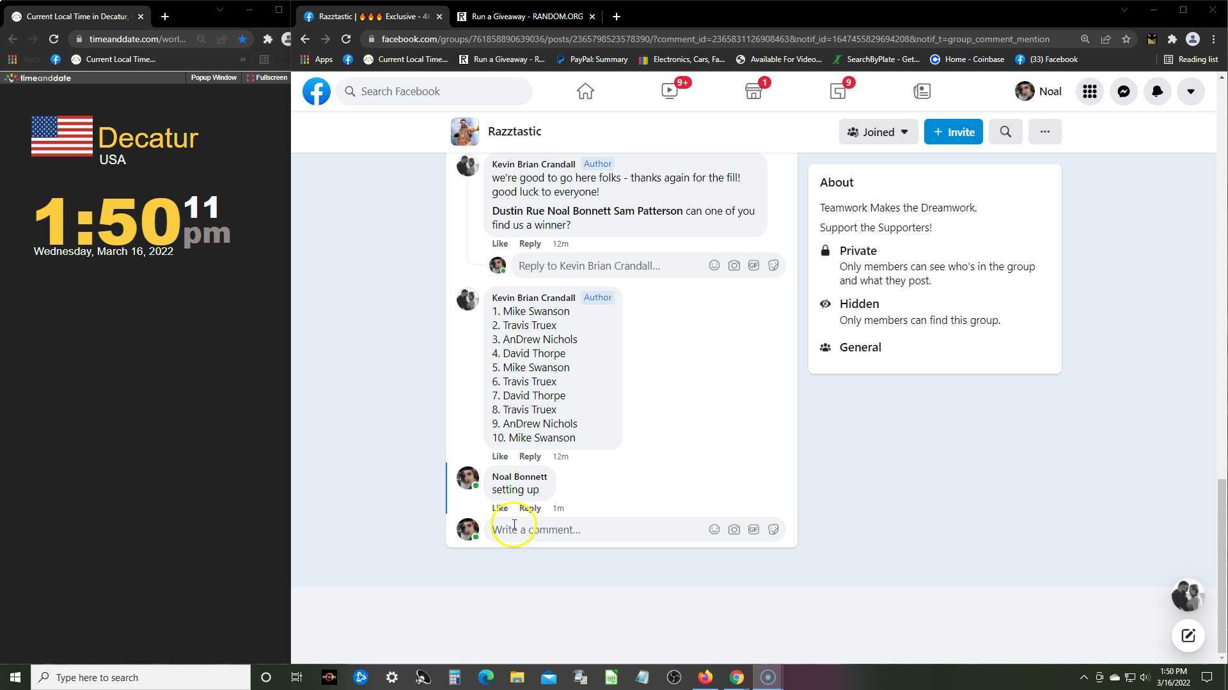This screenshot has width=1228, height=690.
Task: Open Chrome from Windows taskbar
Action: pos(737,677)
